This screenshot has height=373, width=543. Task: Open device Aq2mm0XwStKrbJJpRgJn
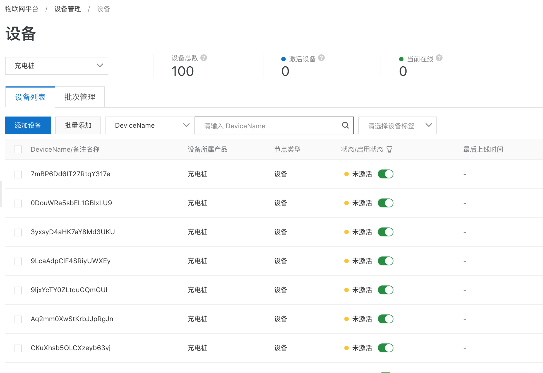[72, 319]
